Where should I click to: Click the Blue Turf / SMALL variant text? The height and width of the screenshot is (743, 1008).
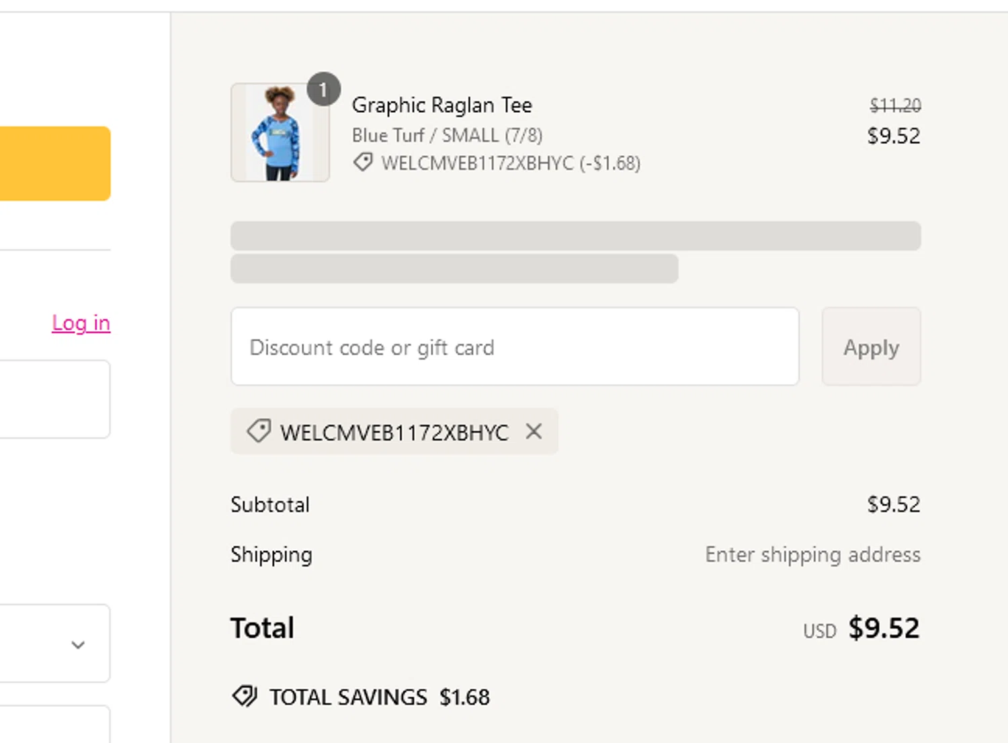coord(447,135)
